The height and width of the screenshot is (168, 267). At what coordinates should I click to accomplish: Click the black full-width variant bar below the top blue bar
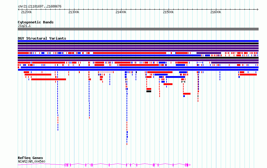(x=138, y=43)
